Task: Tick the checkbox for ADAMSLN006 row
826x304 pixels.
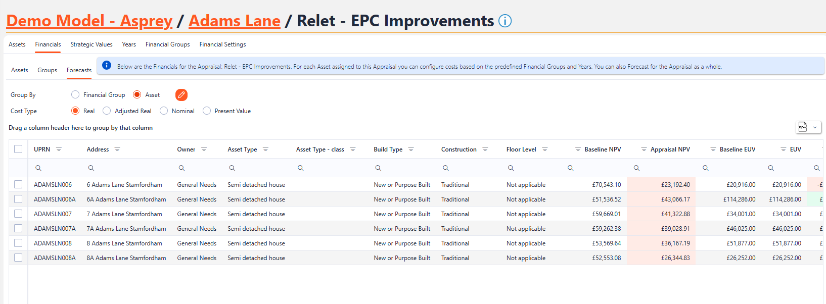Action: click(18, 185)
